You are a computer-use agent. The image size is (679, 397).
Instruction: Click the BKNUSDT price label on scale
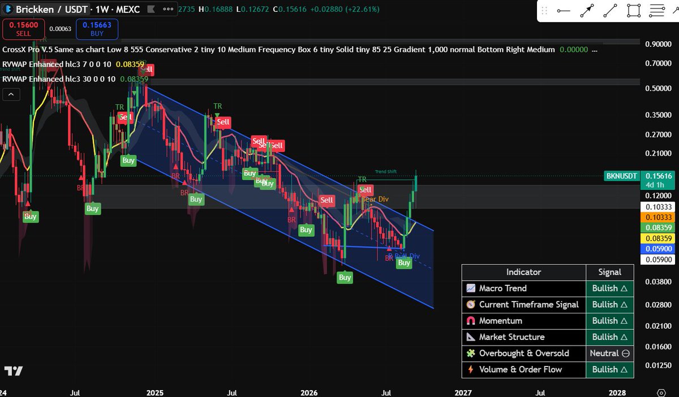[621, 176]
